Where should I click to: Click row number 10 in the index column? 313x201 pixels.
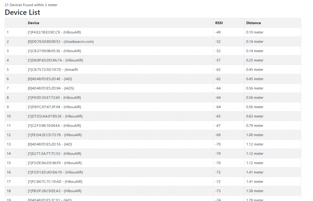[9, 116]
